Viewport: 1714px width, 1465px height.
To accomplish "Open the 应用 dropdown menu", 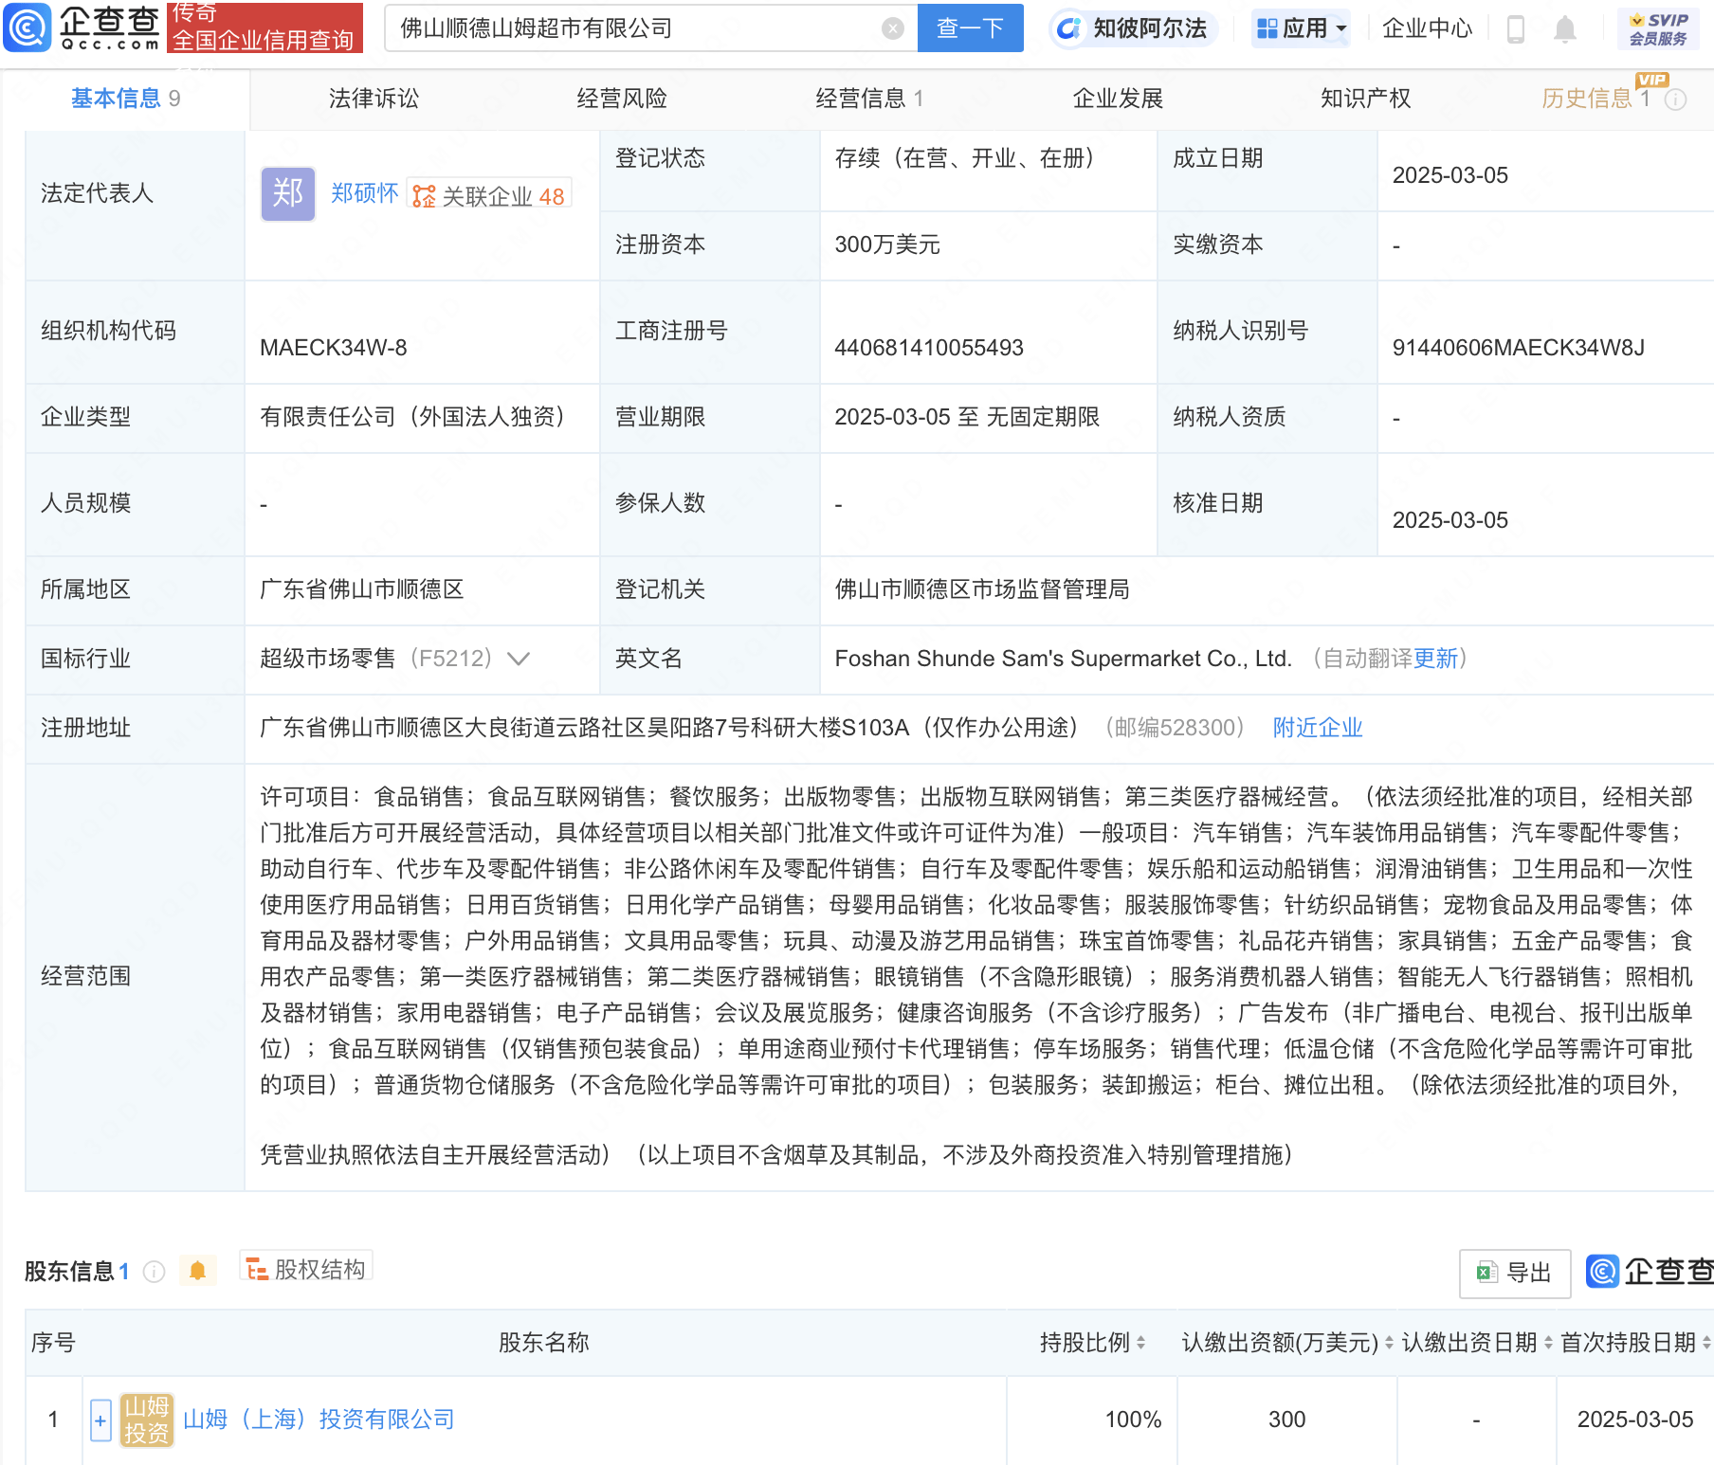I will click(x=1301, y=28).
